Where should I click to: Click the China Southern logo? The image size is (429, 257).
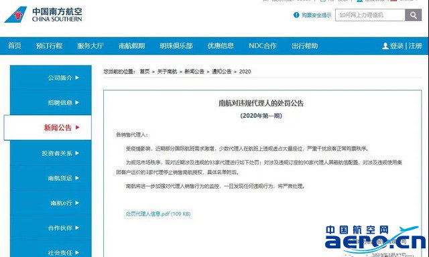click(x=43, y=15)
